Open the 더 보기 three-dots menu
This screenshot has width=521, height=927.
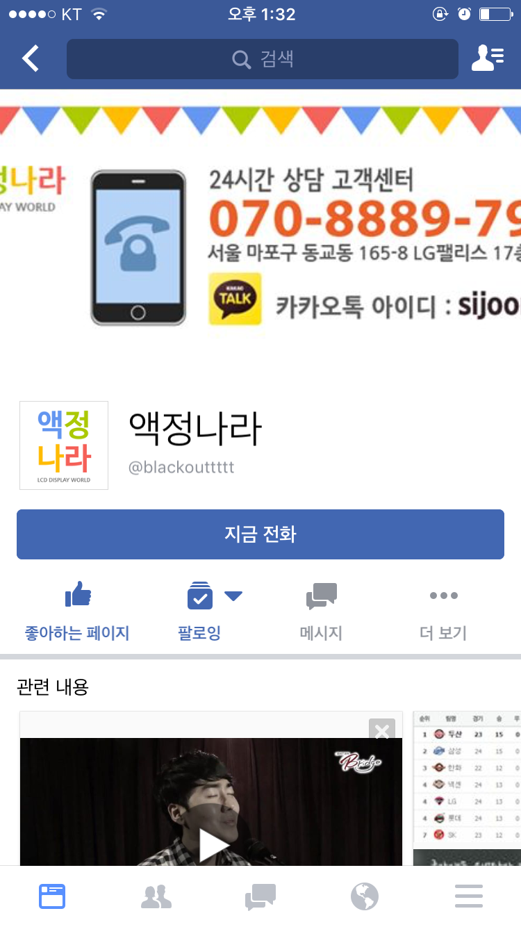[x=443, y=596]
